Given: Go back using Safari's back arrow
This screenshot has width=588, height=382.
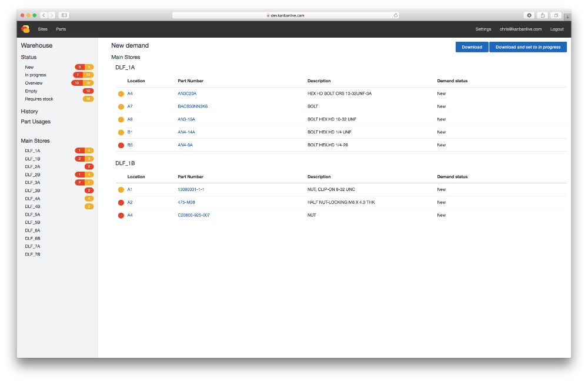Looking at the screenshot, I should (44, 15).
